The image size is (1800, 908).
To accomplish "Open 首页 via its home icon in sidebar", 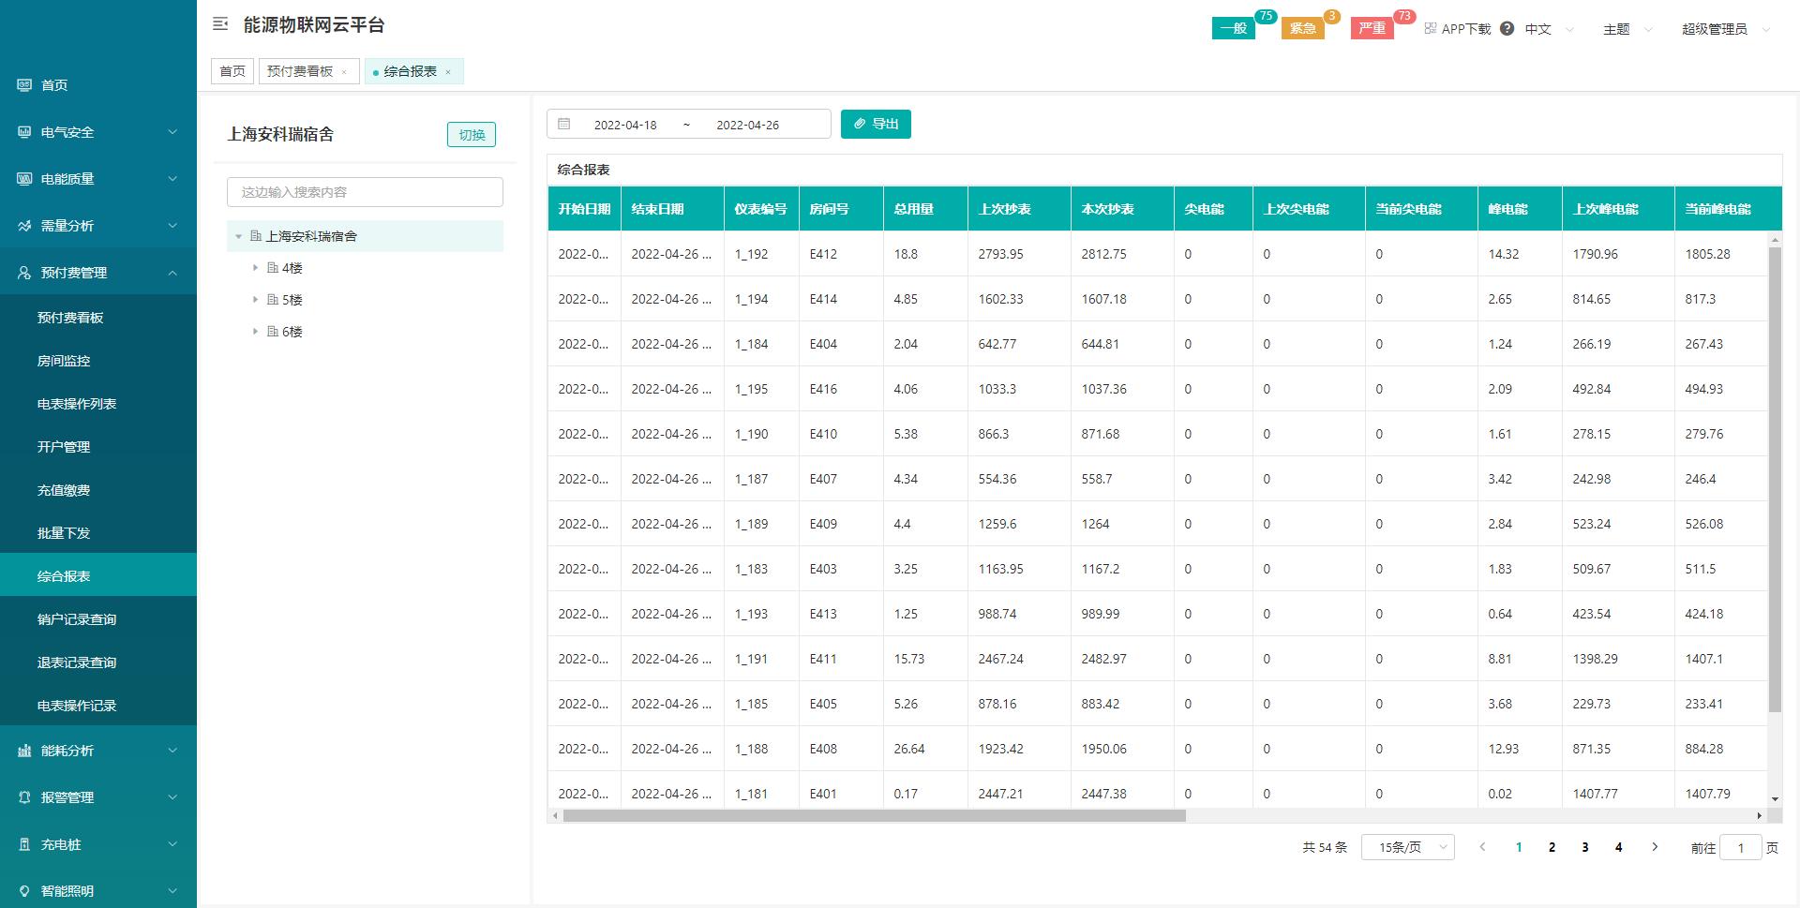I will coord(23,85).
